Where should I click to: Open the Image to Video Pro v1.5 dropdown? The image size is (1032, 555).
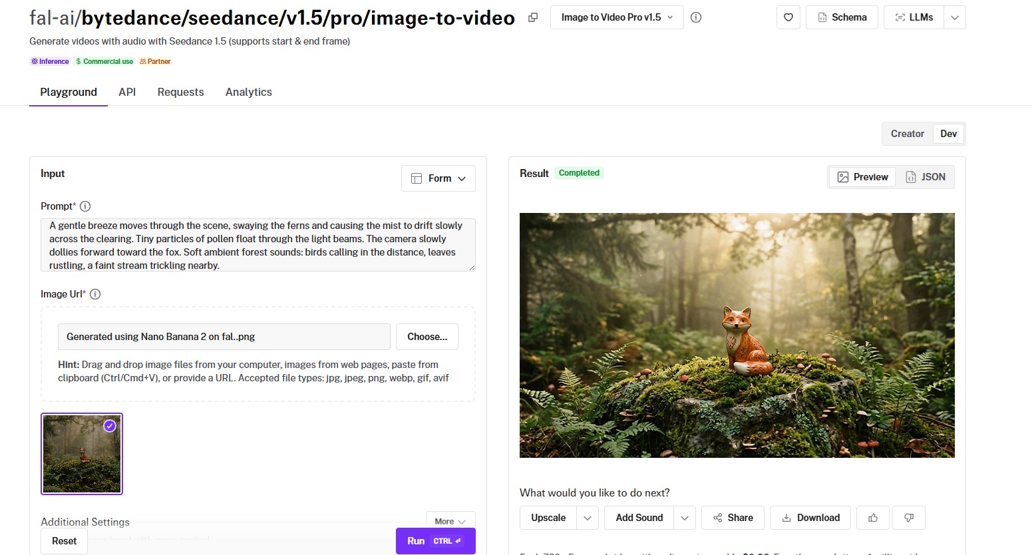click(x=616, y=17)
